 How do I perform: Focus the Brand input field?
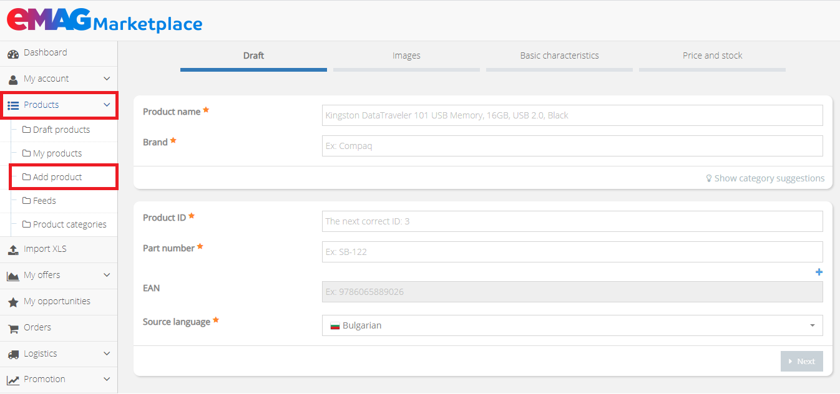tap(572, 146)
